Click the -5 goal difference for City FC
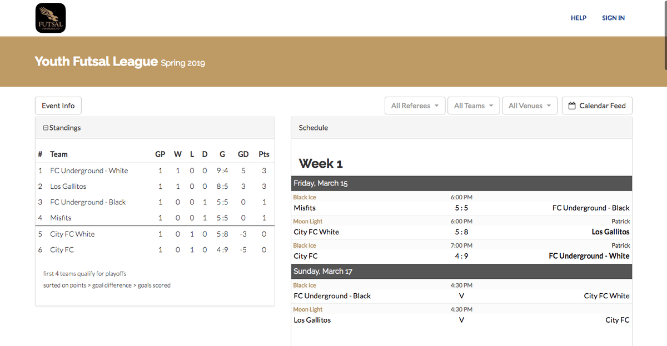667x346 pixels. tap(243, 249)
